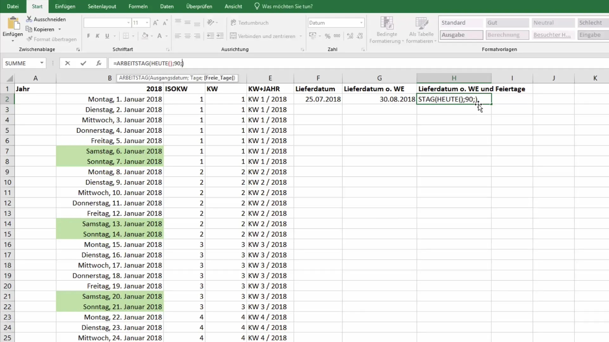Center text horizontally
The width and height of the screenshot is (609, 342).
[187, 36]
